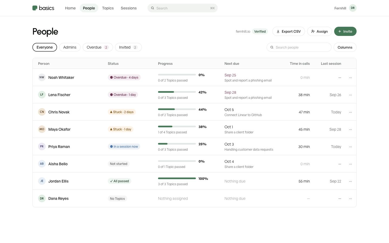Open the People tab
Screen dimensions: 389x243
click(x=89, y=8)
